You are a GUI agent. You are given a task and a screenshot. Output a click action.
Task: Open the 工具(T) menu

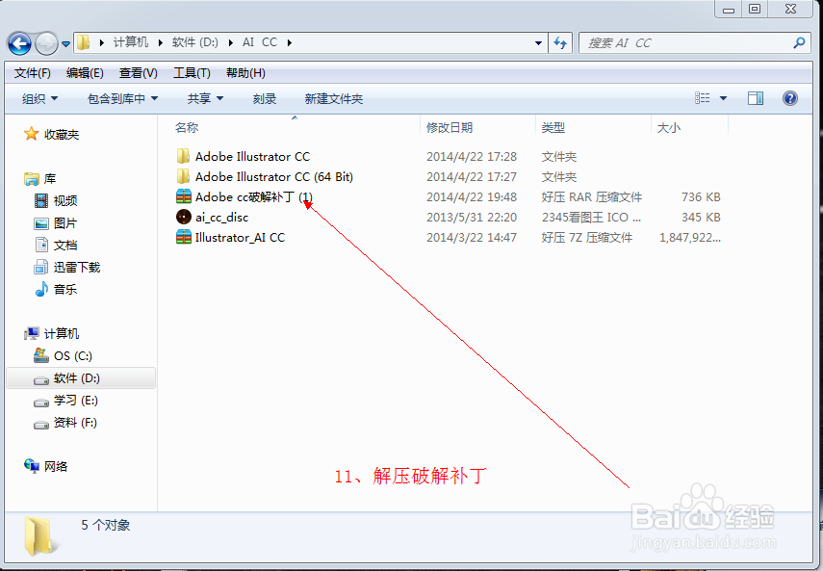click(193, 73)
